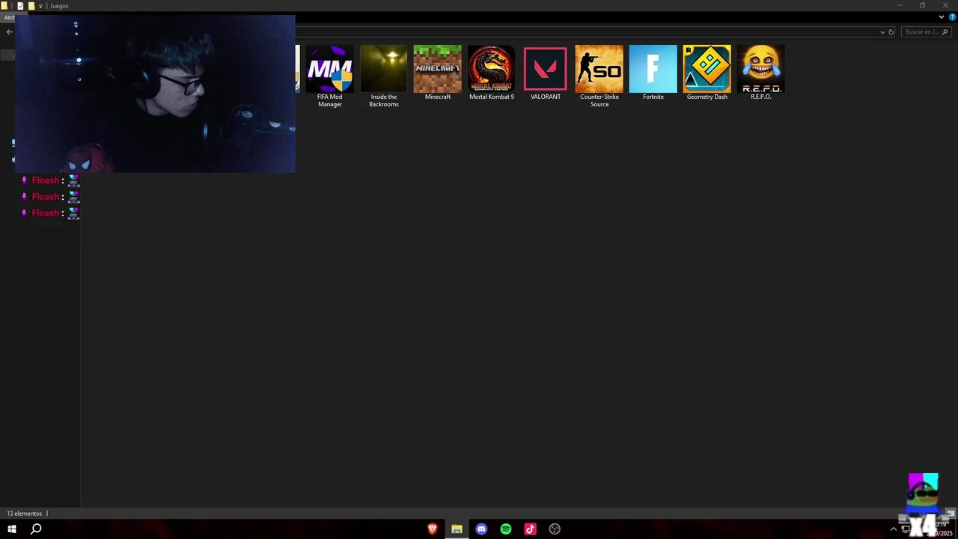This screenshot has height=539, width=958.
Task: Open Spotify from the taskbar
Action: [506, 529]
